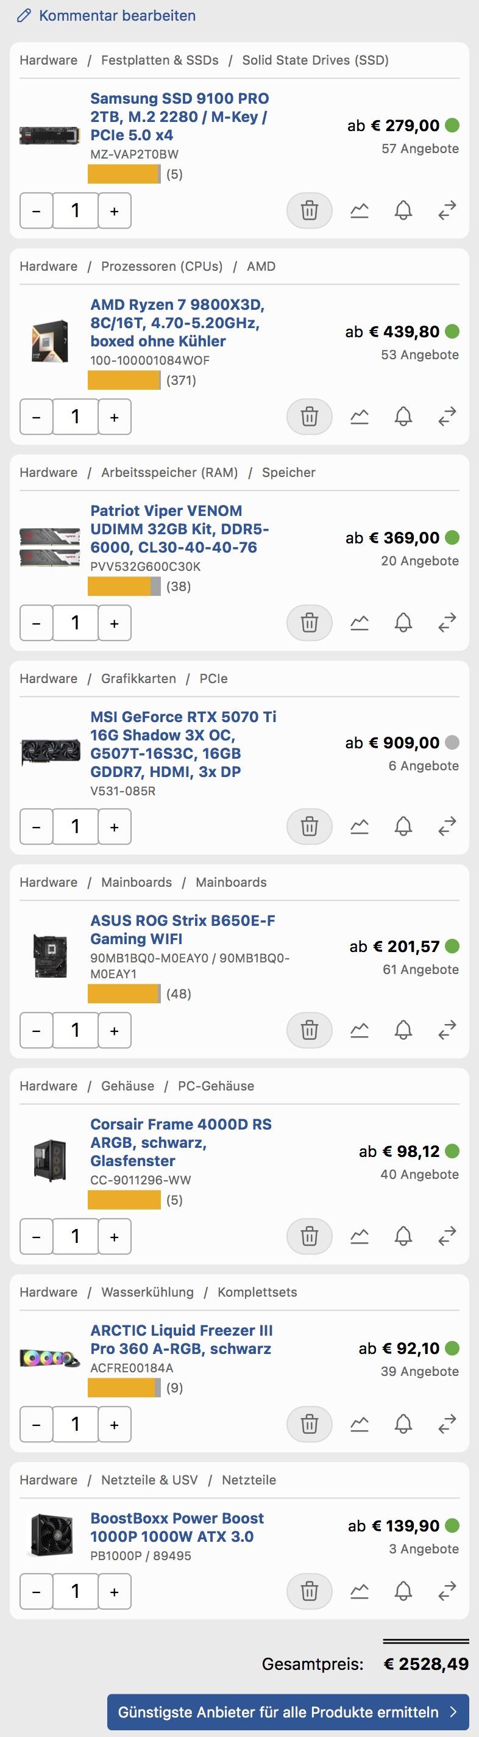Click Günstigste Anbieter für alle Produkte ermitteln

[288, 1711]
